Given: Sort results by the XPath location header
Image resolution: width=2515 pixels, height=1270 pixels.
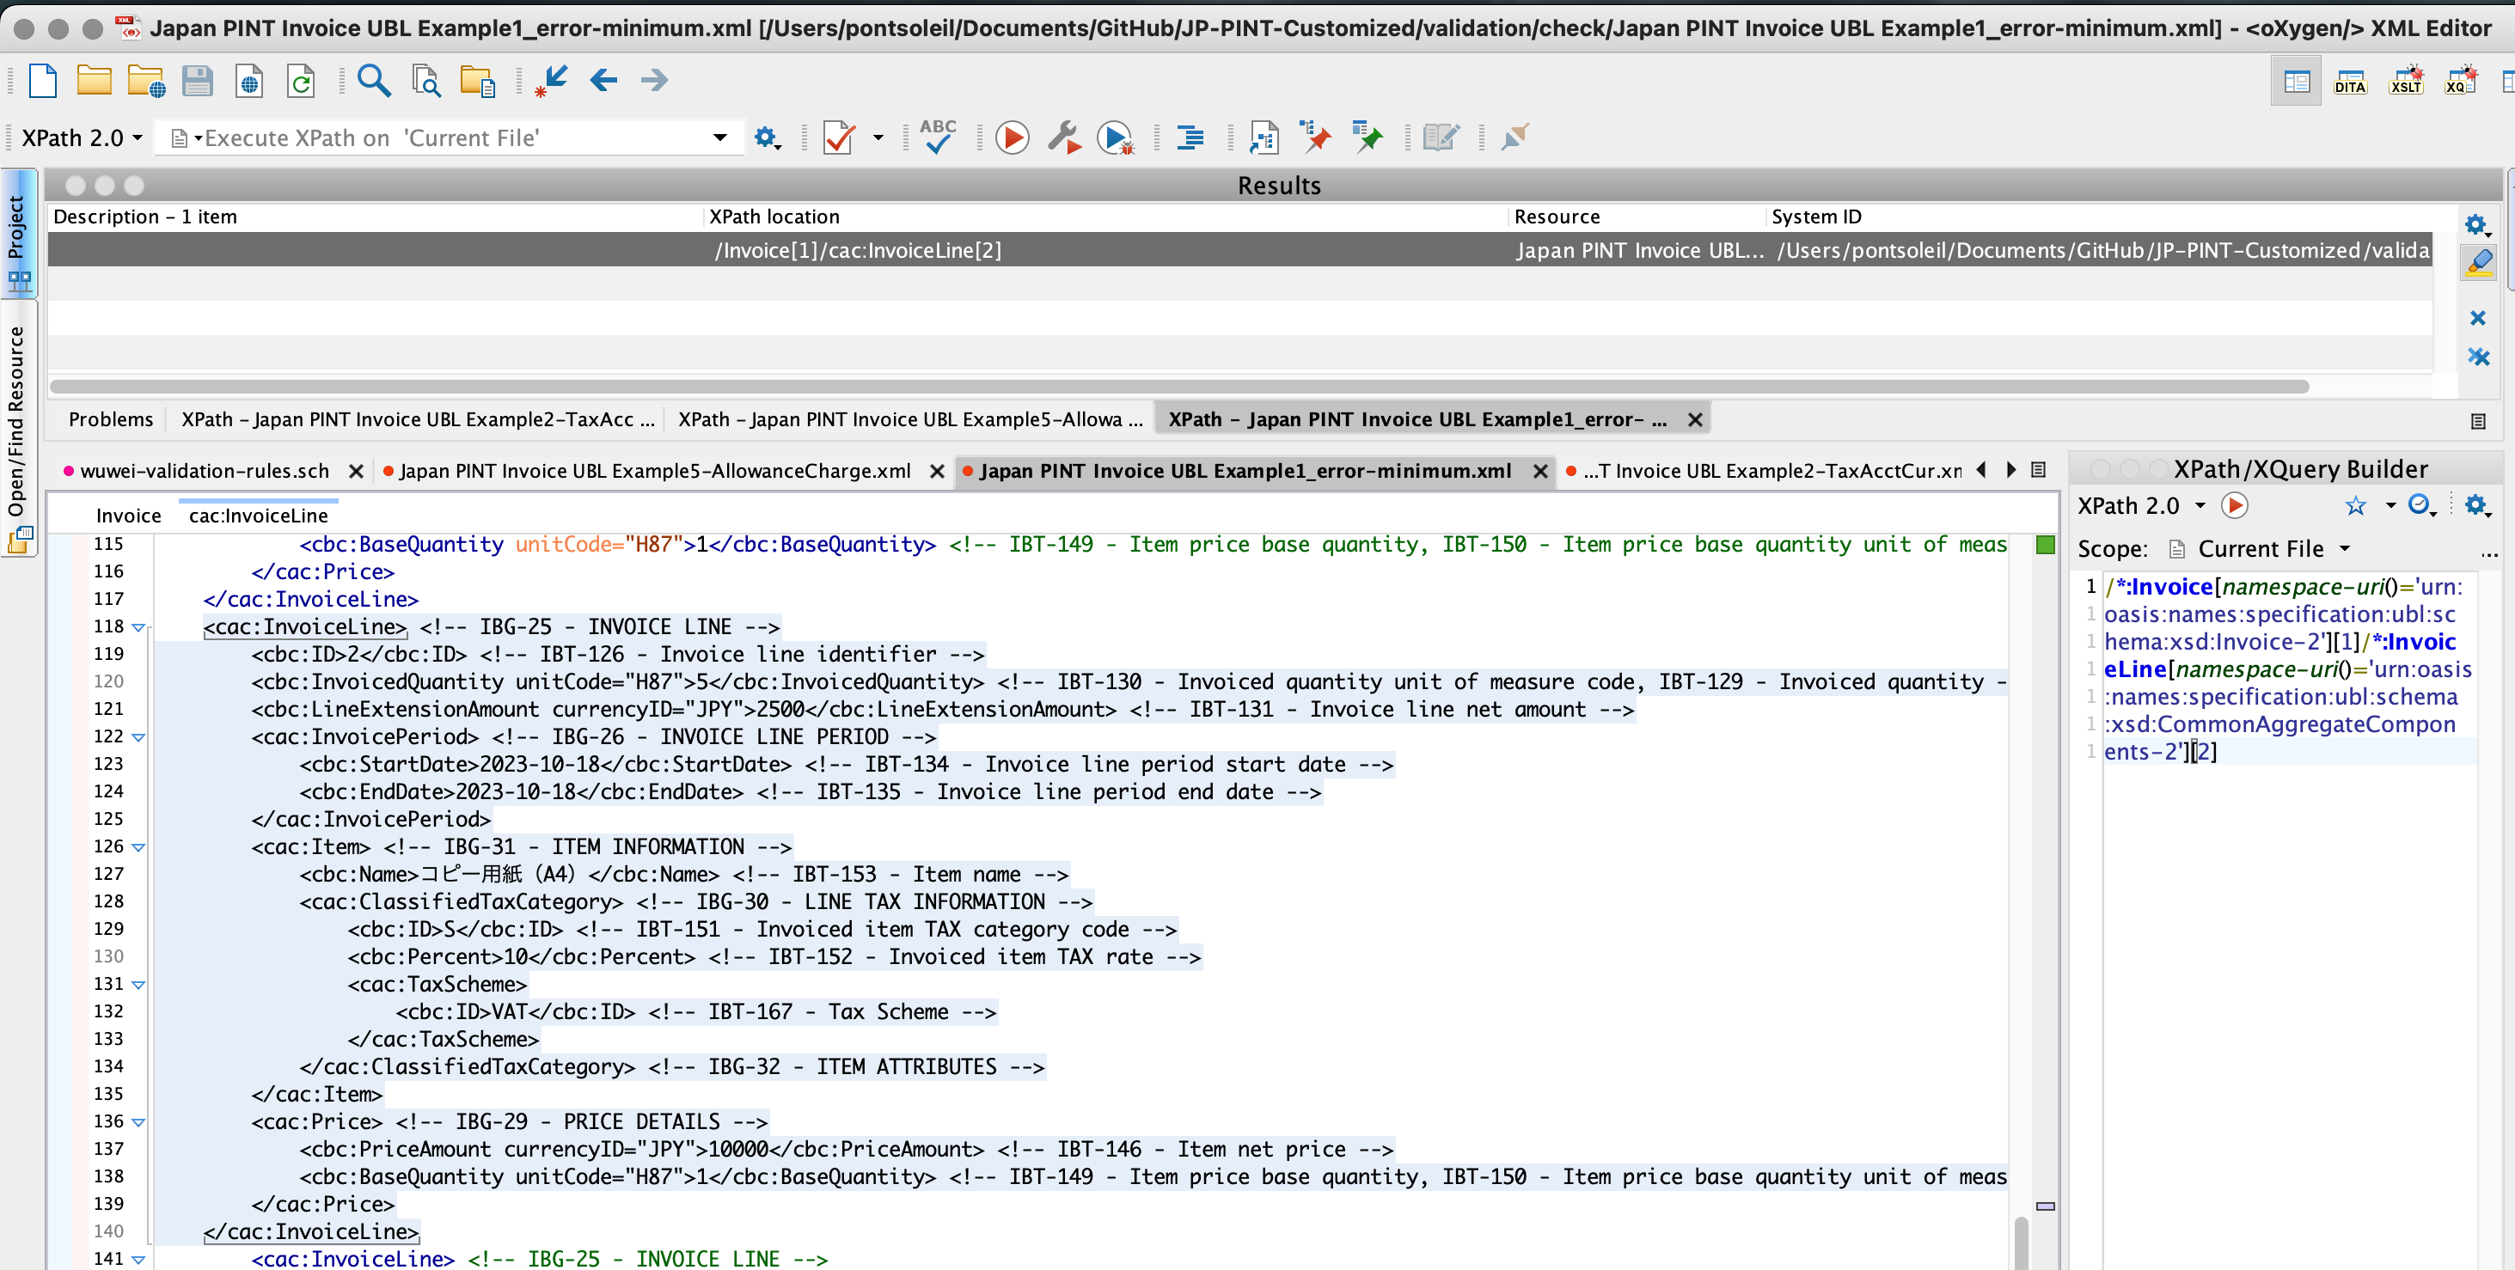Looking at the screenshot, I should click(x=1105, y=217).
